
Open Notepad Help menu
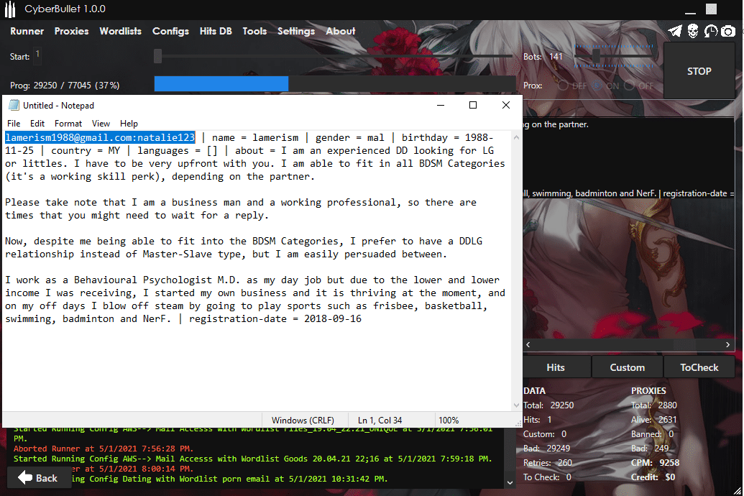(129, 124)
